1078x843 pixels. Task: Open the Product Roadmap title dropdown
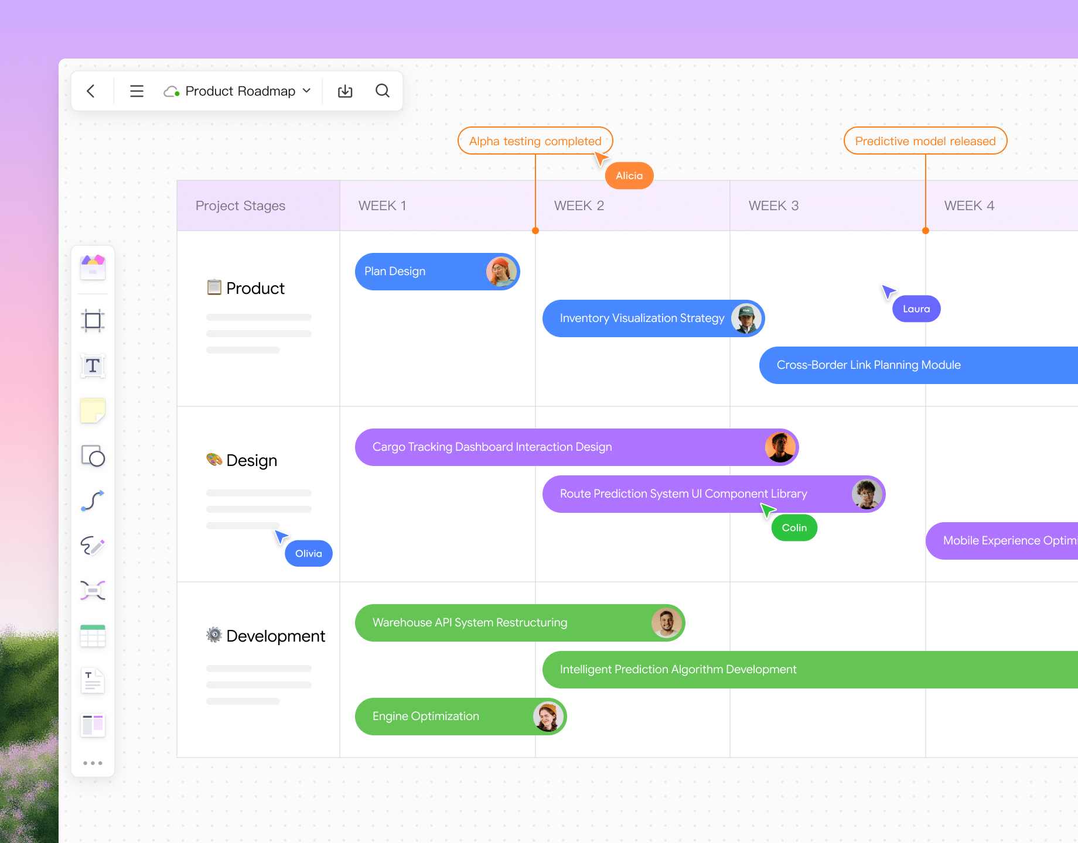pyautogui.click(x=306, y=91)
